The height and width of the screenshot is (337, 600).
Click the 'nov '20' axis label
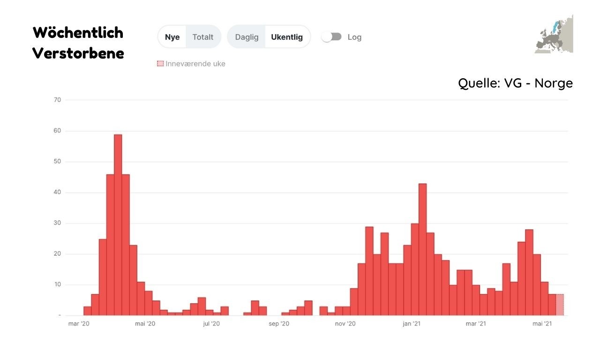(345, 323)
